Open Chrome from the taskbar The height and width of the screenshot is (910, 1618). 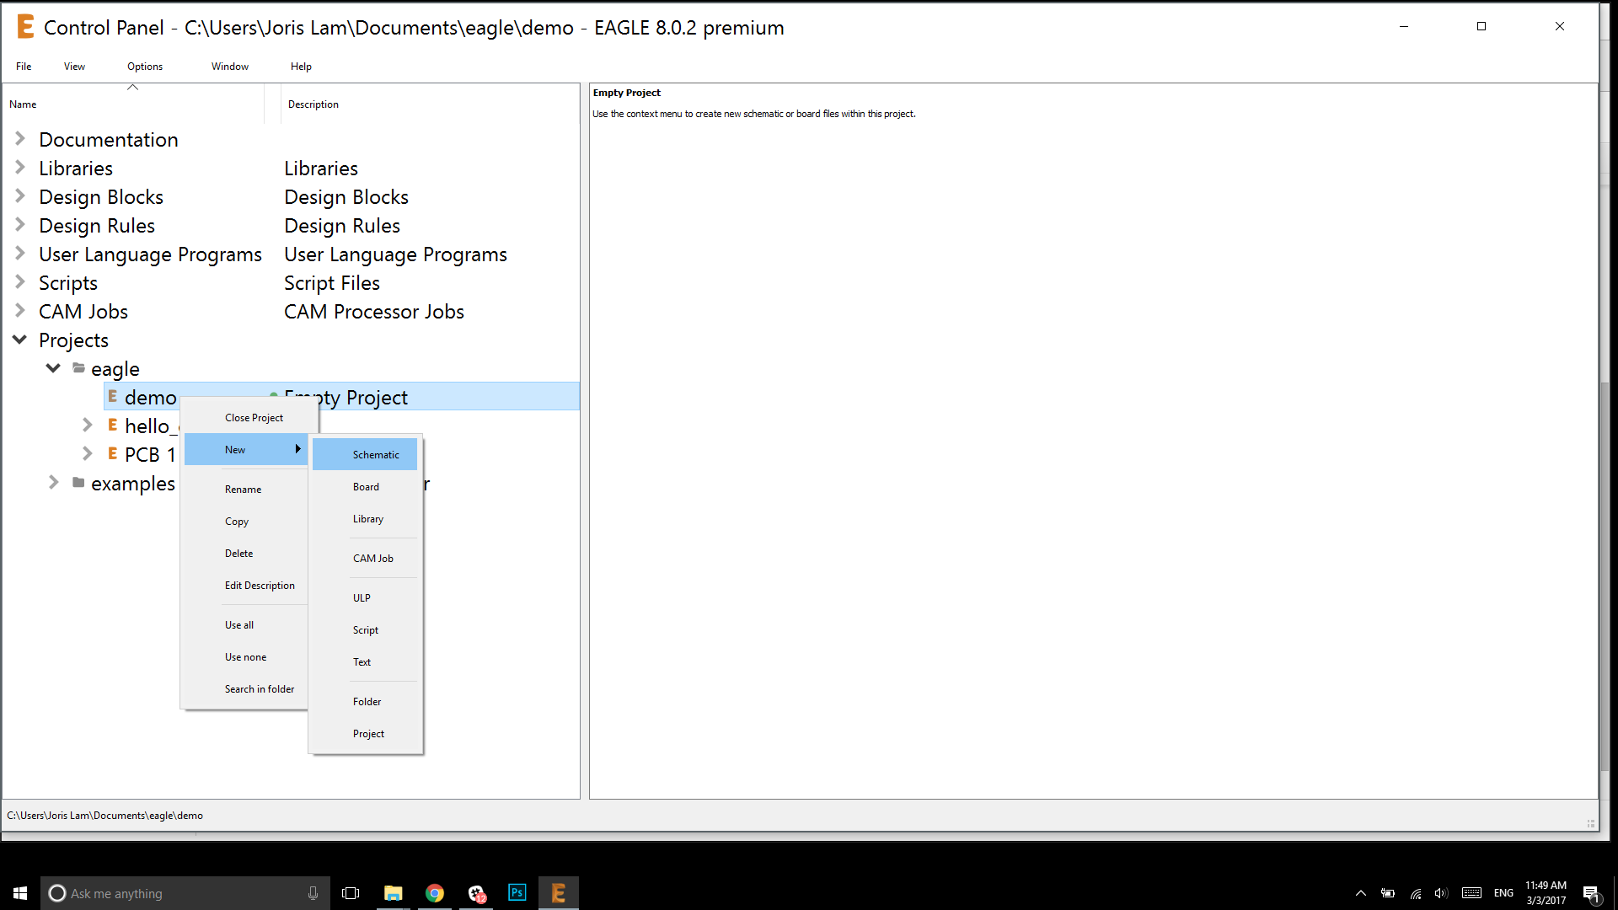(435, 893)
